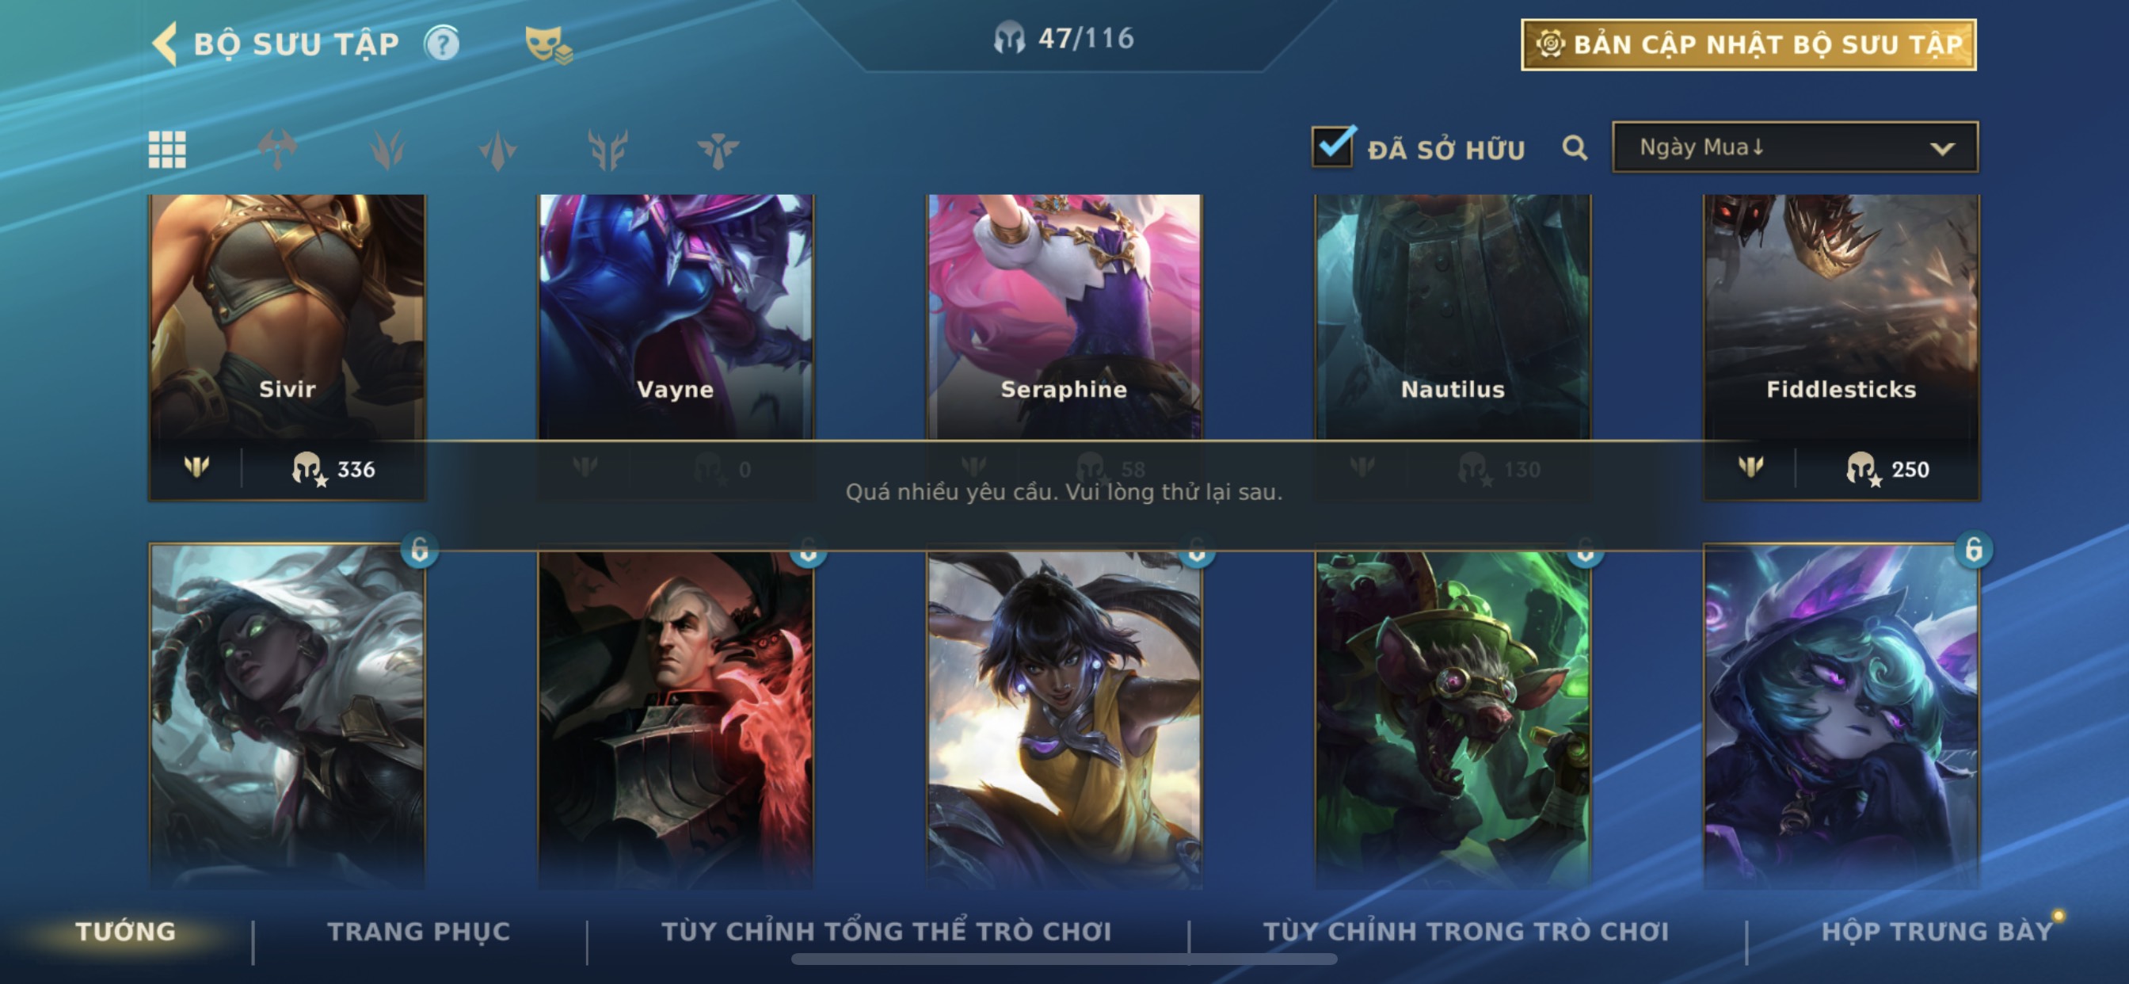This screenshot has height=984, width=2129.
Task: Expand the Ngày Mua sort dropdown
Action: coord(1795,147)
